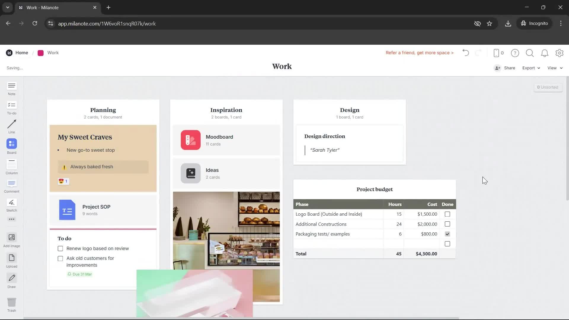Image resolution: width=569 pixels, height=320 pixels.
Task: Pick the Line tool
Action: pos(11,127)
